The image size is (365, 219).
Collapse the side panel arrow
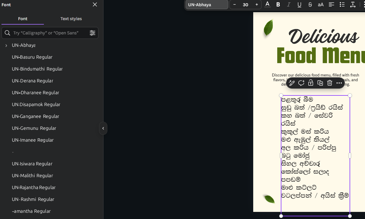pyautogui.click(x=103, y=128)
